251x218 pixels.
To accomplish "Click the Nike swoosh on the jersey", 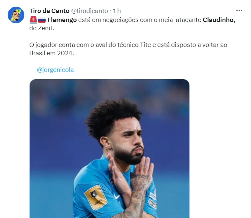I will point(117,196).
